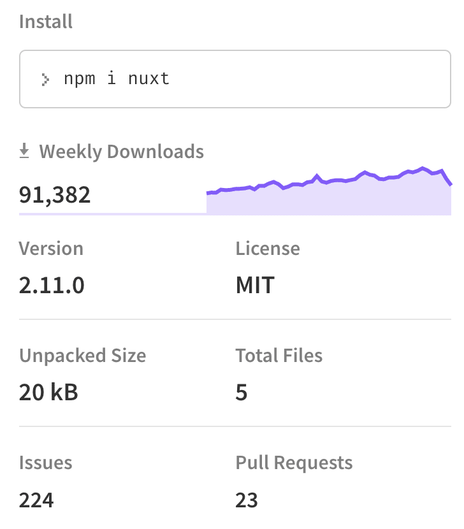Click the Install heading

click(x=46, y=22)
